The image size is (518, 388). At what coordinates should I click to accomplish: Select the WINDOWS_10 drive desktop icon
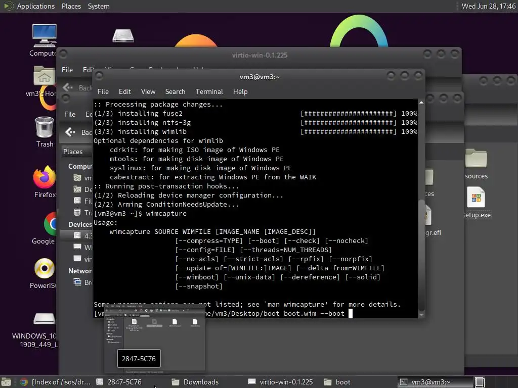point(39,330)
